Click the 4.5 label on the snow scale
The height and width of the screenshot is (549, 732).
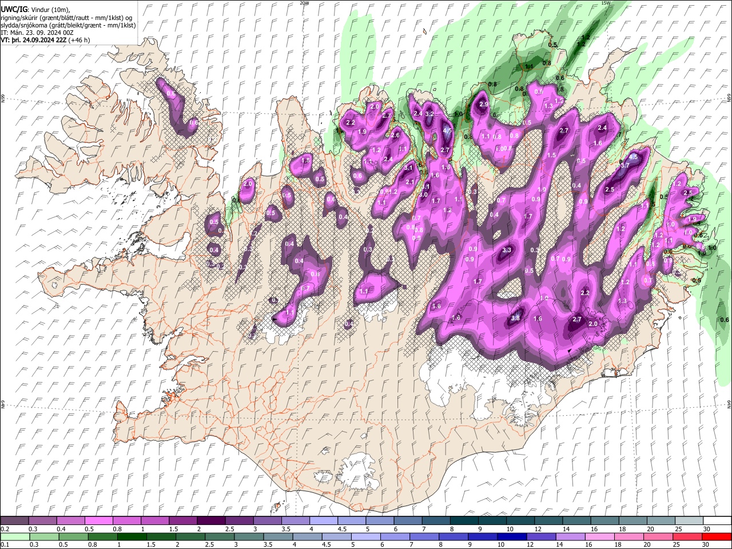click(342, 529)
